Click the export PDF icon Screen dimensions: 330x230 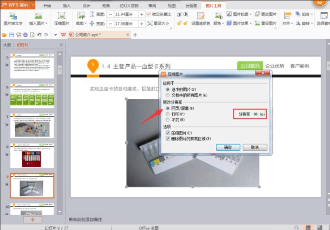(x=19, y=35)
